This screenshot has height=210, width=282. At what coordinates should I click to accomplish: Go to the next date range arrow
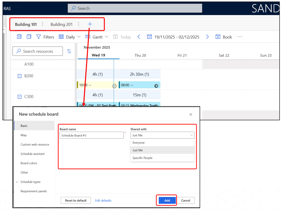(207, 37)
